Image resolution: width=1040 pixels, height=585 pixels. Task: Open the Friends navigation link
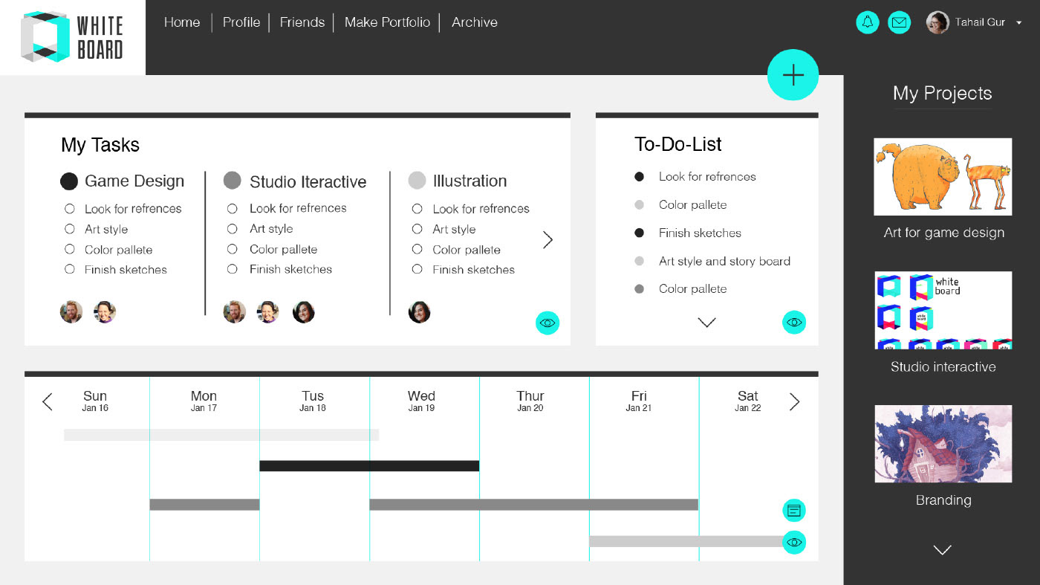pyautogui.click(x=302, y=22)
